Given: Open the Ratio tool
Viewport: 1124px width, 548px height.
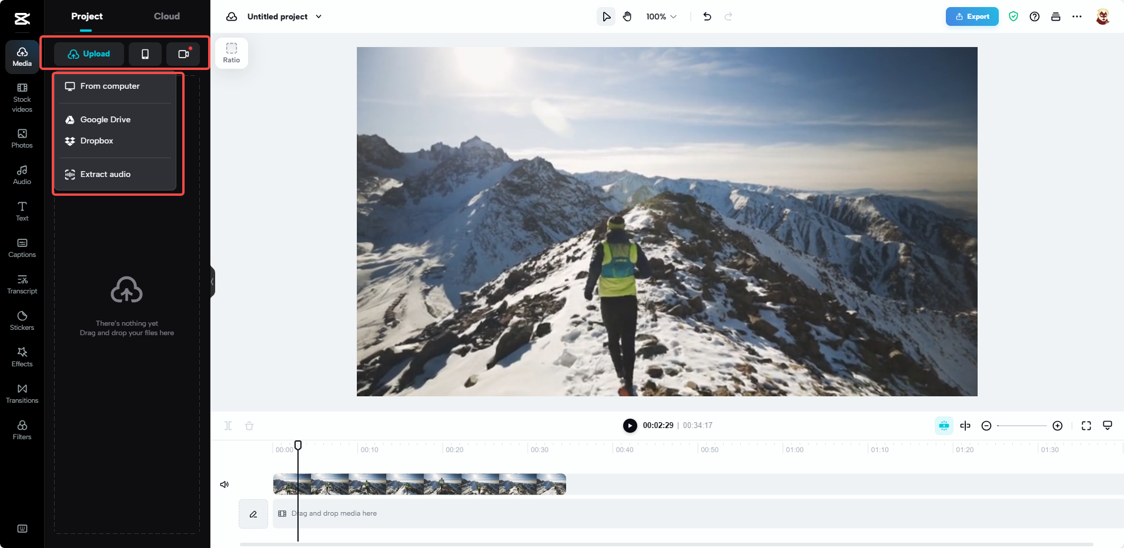Looking at the screenshot, I should (x=232, y=53).
